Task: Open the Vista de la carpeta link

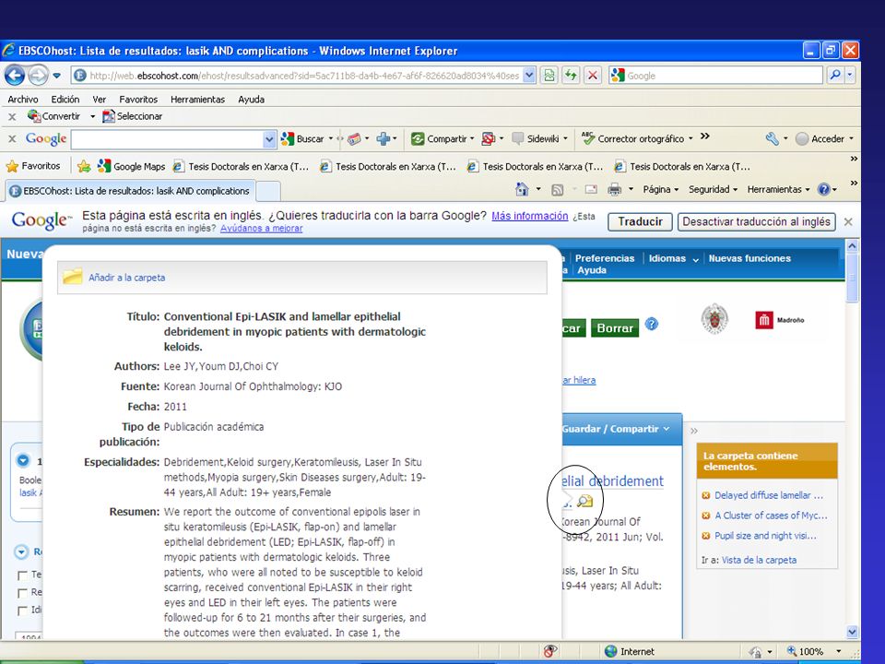Action: (759, 560)
